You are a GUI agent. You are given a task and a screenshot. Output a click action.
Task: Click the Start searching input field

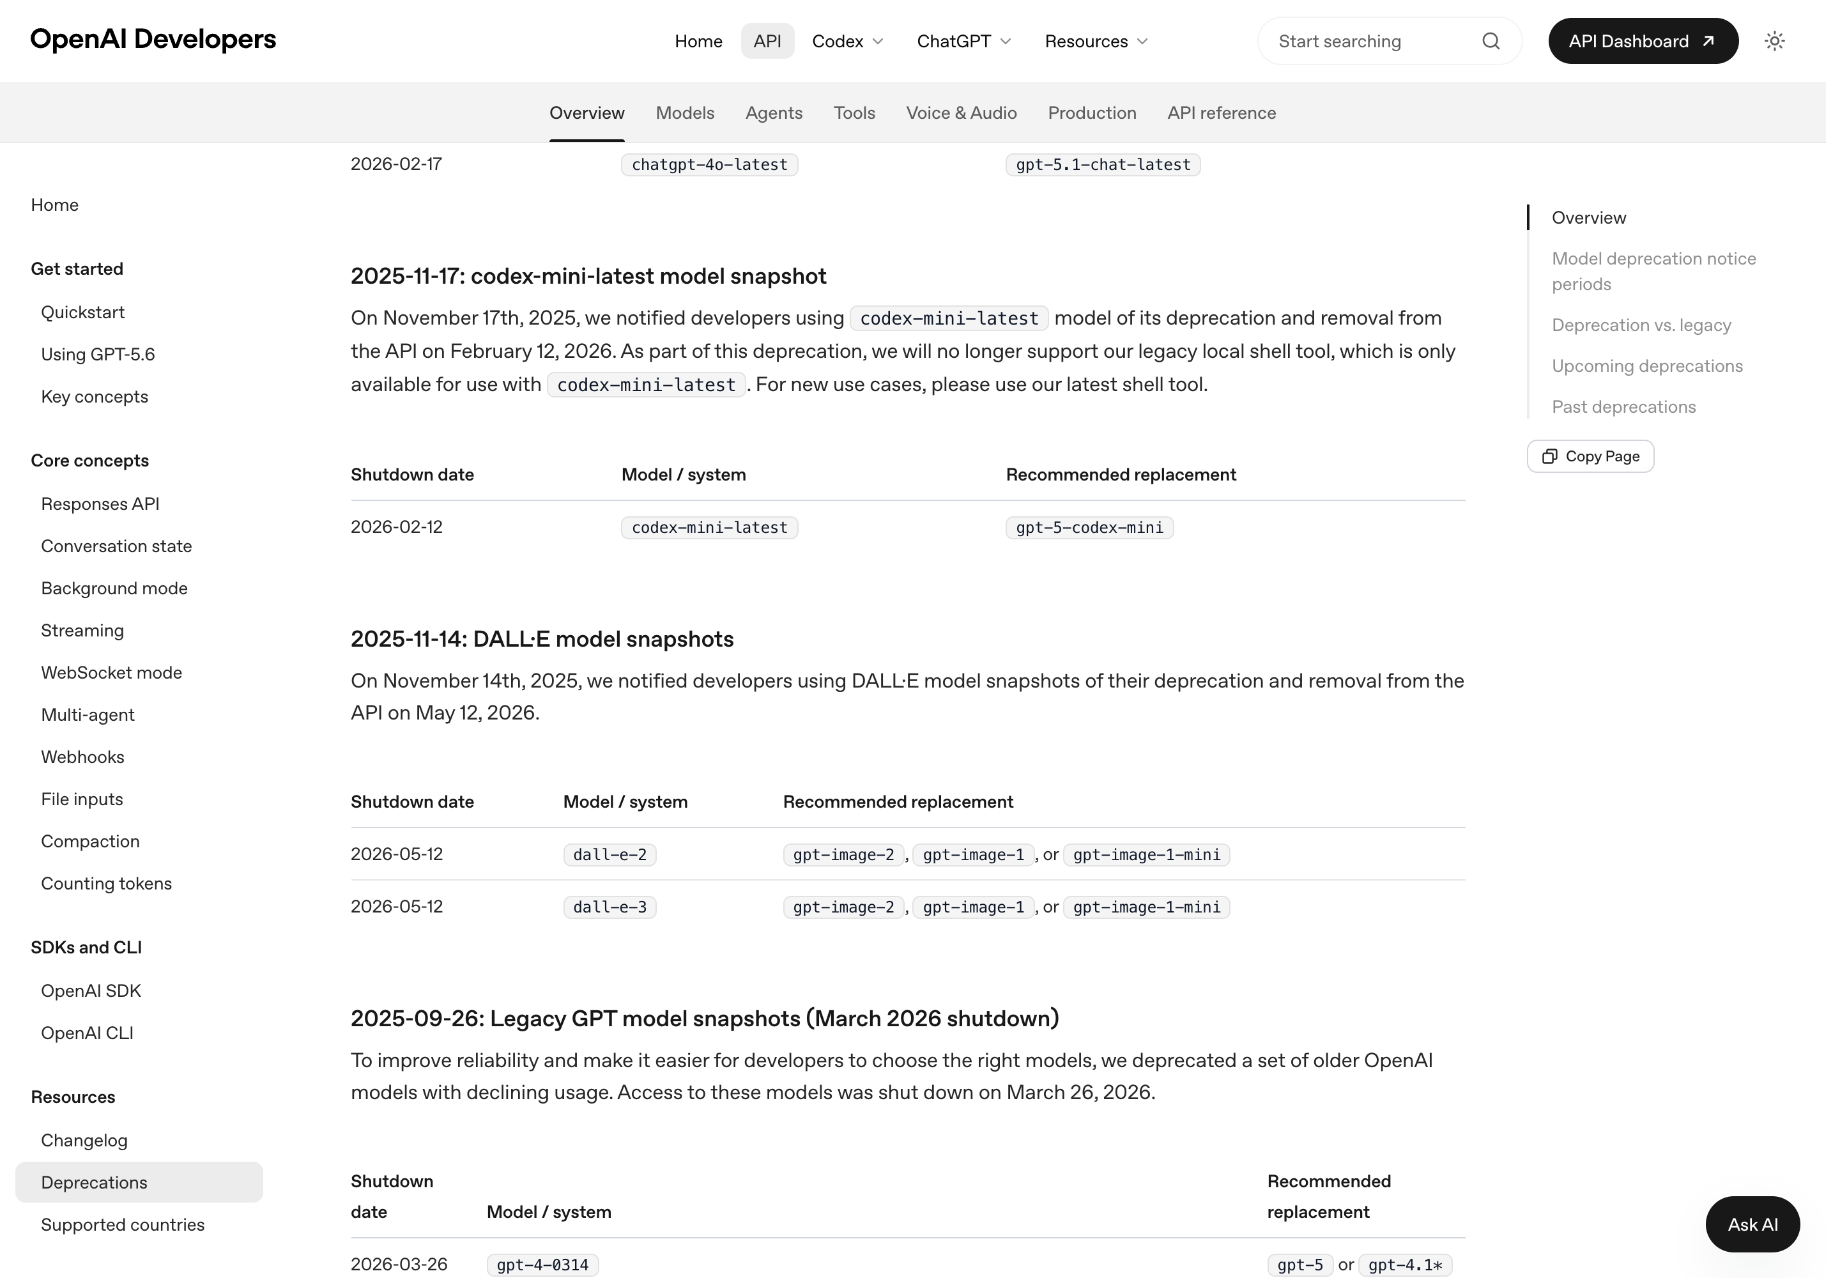coord(1389,41)
